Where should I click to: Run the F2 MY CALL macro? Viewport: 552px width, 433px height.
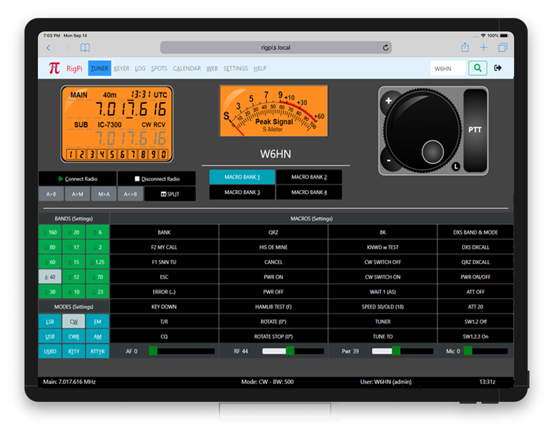[x=164, y=248]
